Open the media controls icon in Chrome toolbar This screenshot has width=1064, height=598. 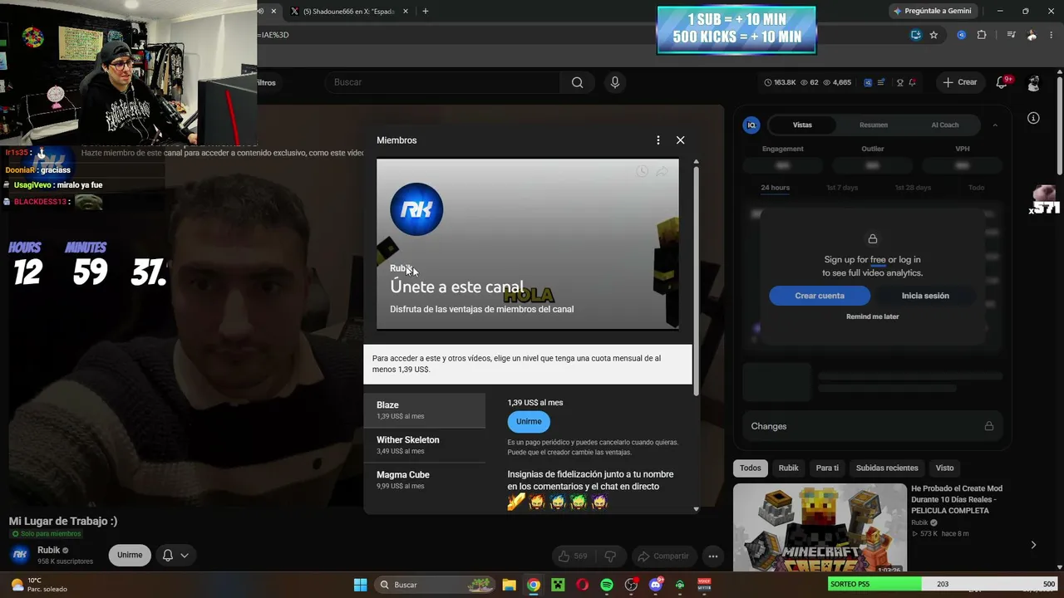click(1011, 35)
